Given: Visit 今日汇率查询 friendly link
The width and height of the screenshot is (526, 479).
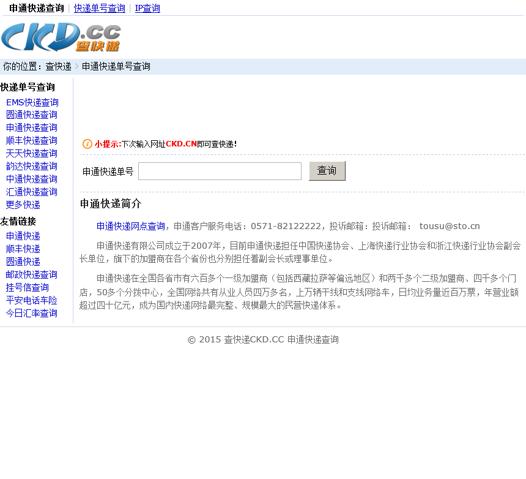Looking at the screenshot, I should [32, 314].
